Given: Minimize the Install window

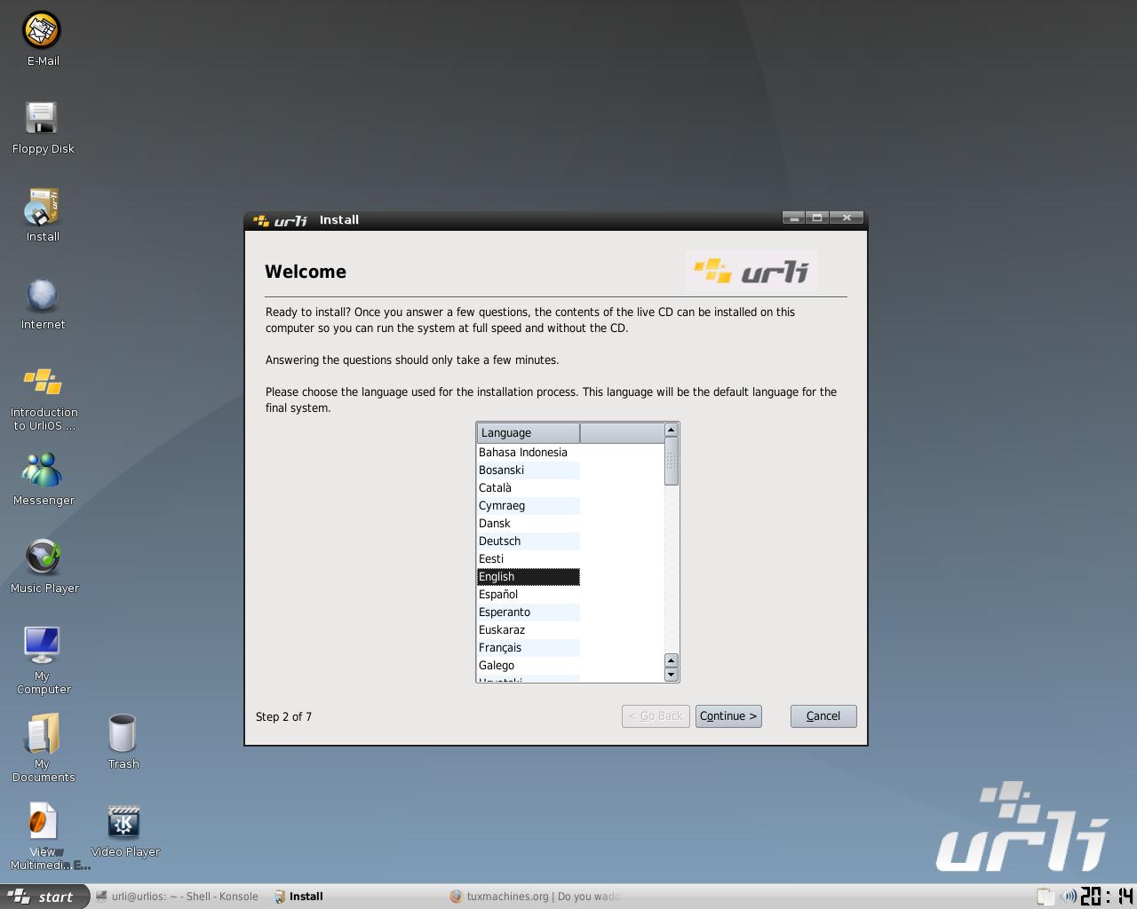Looking at the screenshot, I should coord(794,217).
